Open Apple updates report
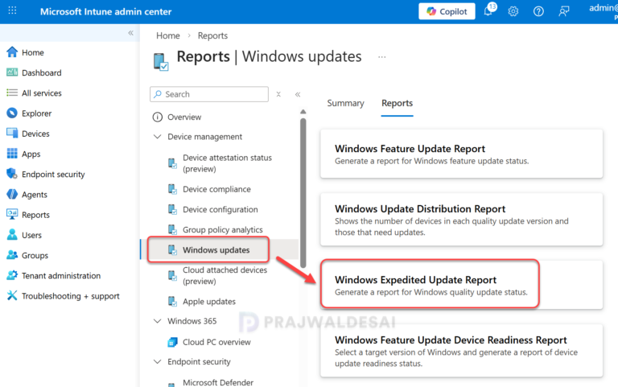This screenshot has height=387, width=618. click(209, 302)
